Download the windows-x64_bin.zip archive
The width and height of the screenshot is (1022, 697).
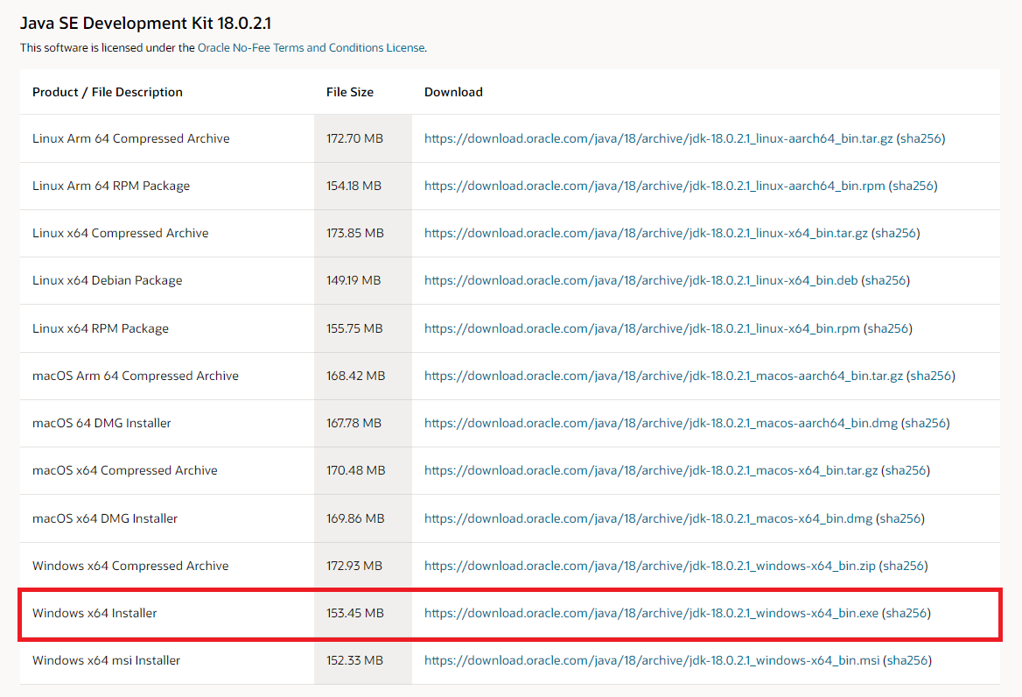(x=650, y=566)
